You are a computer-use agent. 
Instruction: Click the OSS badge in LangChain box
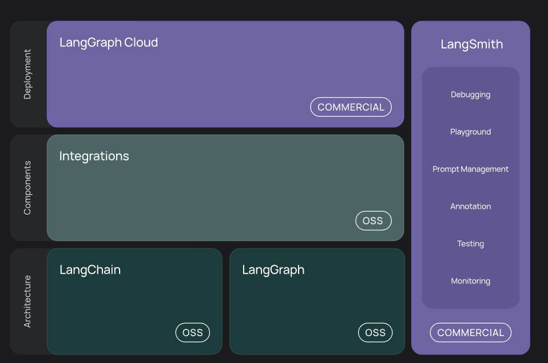coord(193,333)
